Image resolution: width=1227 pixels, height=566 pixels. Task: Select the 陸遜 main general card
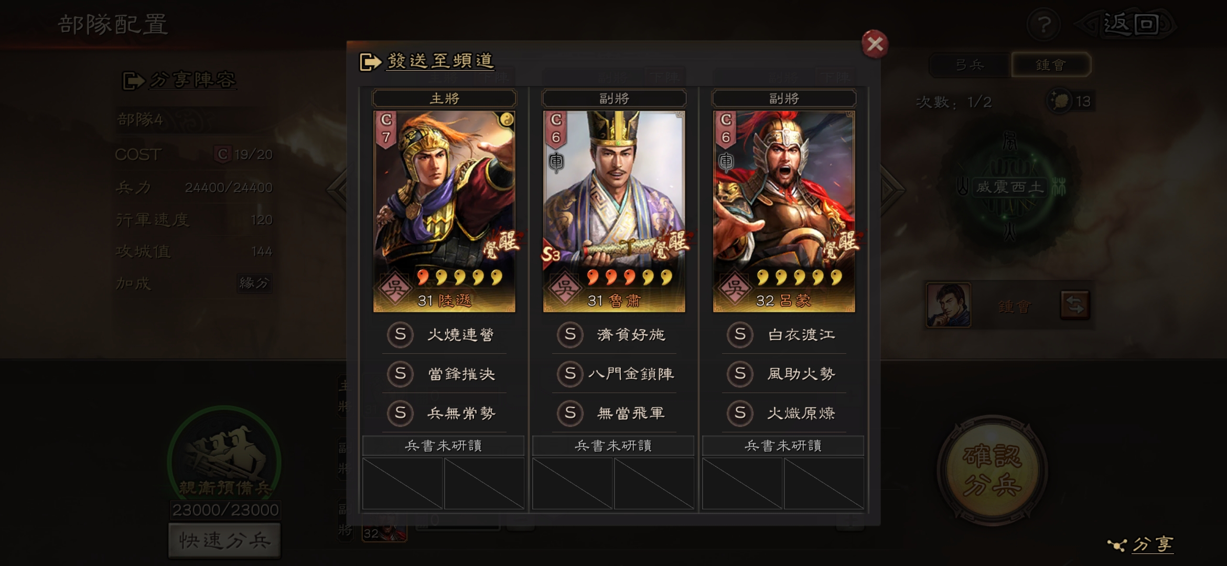pos(444,211)
